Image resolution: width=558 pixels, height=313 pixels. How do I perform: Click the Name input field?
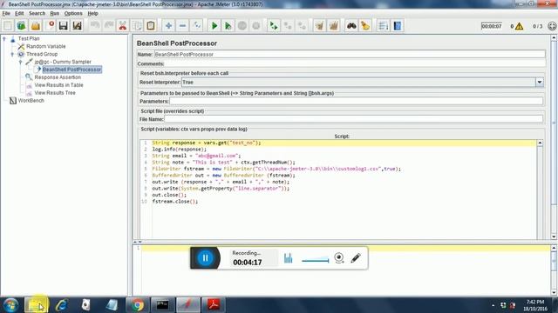click(x=350, y=54)
